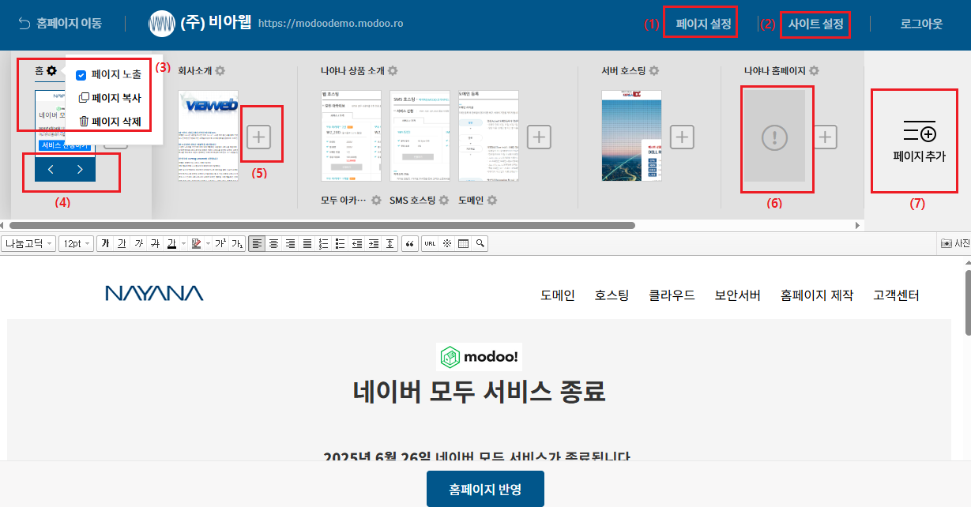Open the 클라우드 menu on the Nayana site

click(672, 295)
